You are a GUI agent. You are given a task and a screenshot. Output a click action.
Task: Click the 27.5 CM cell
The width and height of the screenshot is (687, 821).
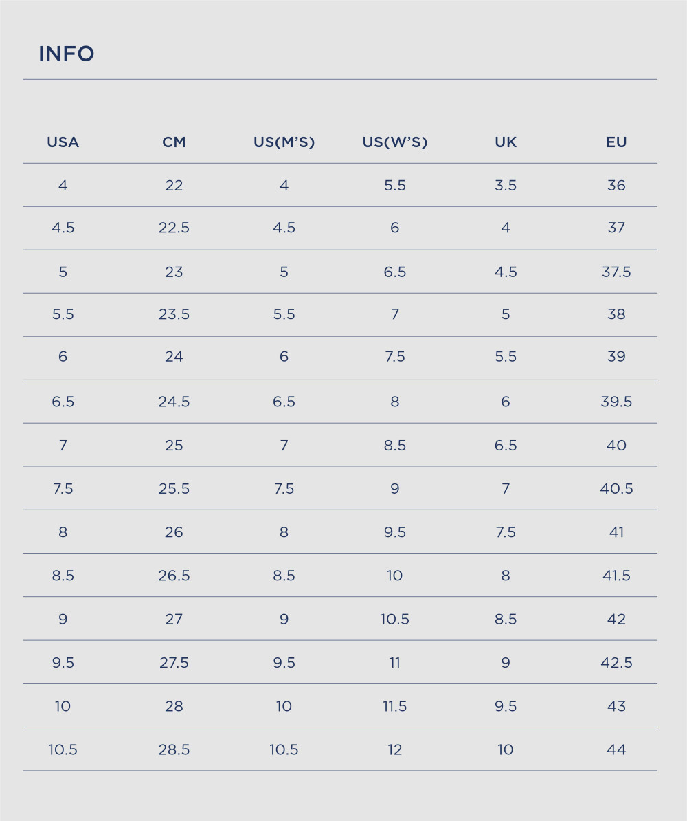click(174, 662)
